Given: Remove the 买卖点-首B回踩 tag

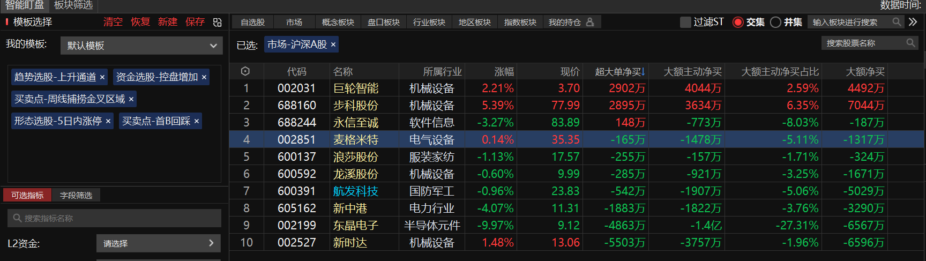Looking at the screenshot, I should (197, 121).
